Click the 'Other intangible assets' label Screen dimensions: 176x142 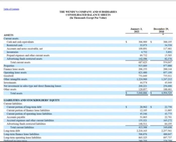coord(15,79)
